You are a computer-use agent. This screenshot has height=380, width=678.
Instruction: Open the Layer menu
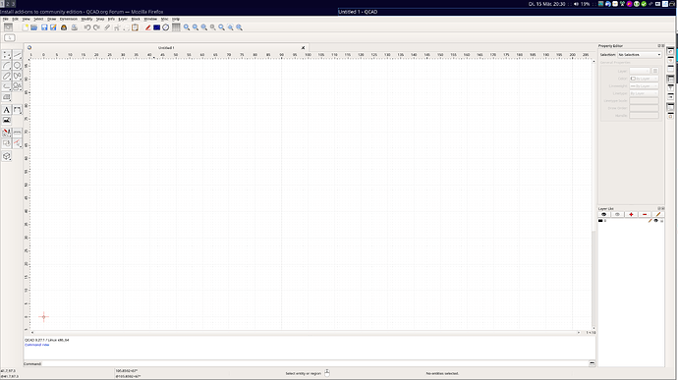tap(123, 19)
